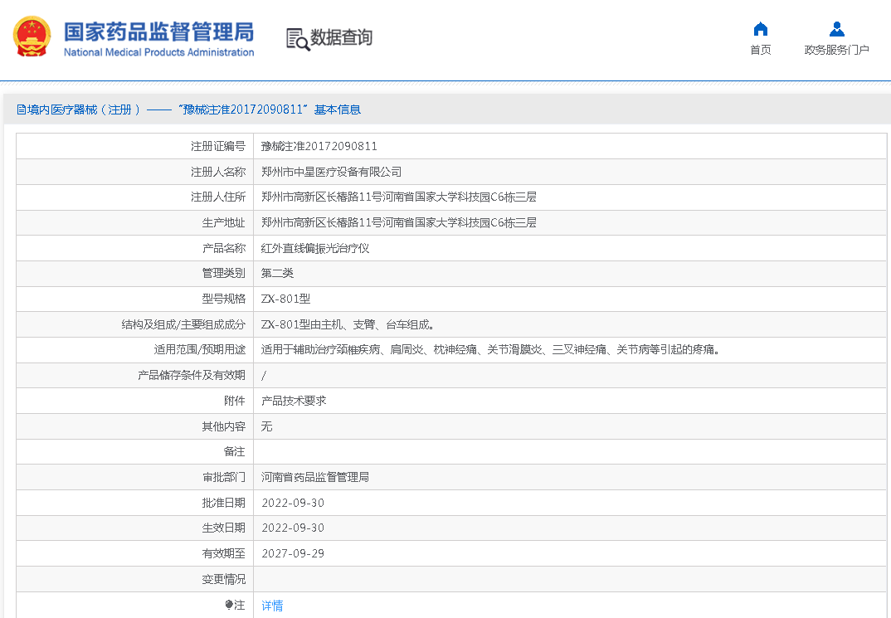
Task: Open the 首页 text label
Action: click(760, 50)
